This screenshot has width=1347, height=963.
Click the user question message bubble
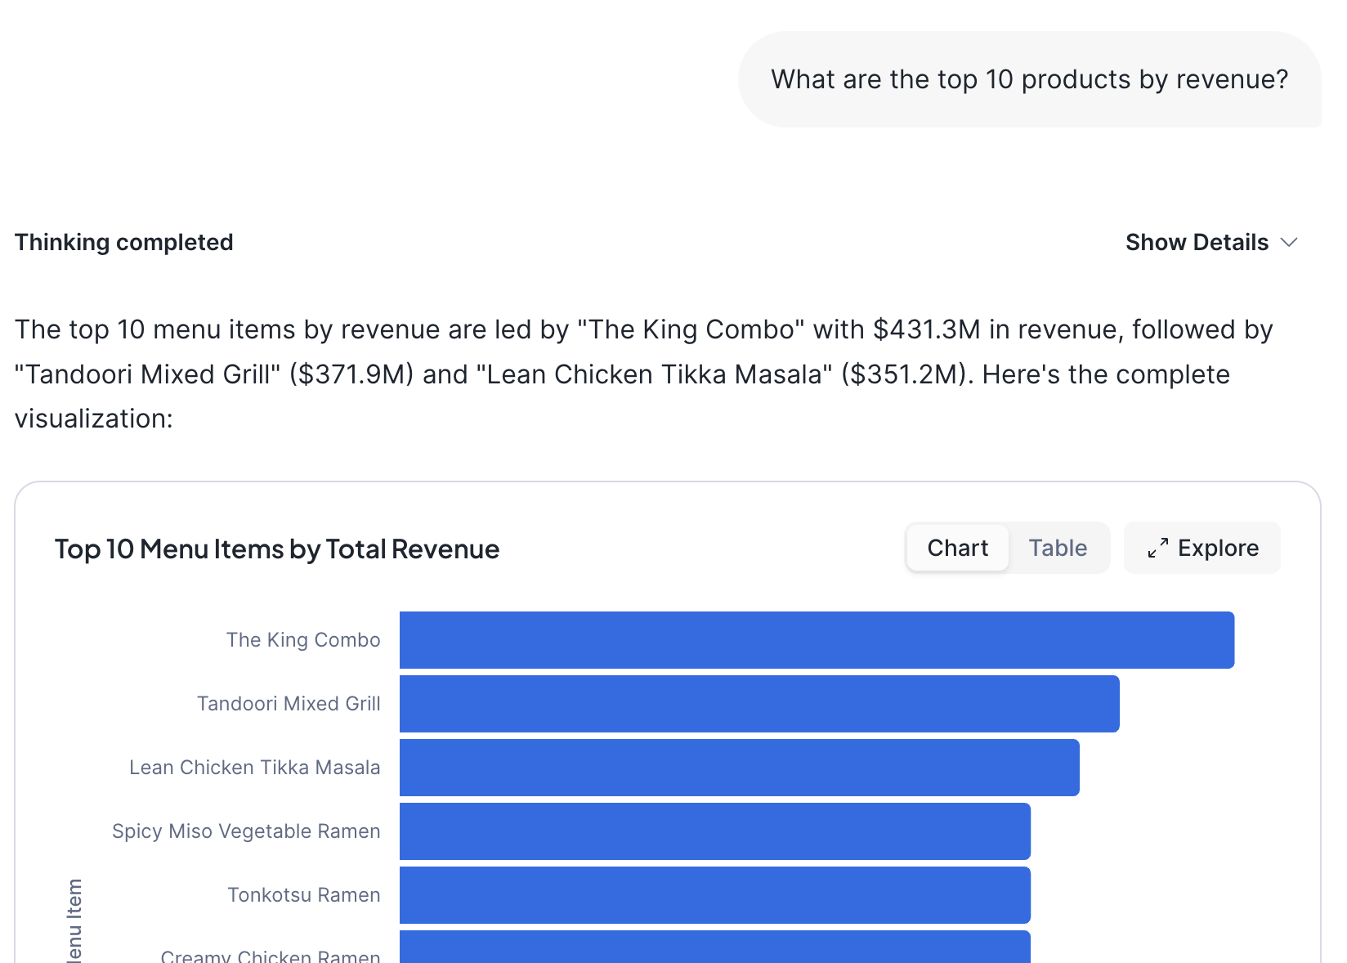tap(1029, 79)
